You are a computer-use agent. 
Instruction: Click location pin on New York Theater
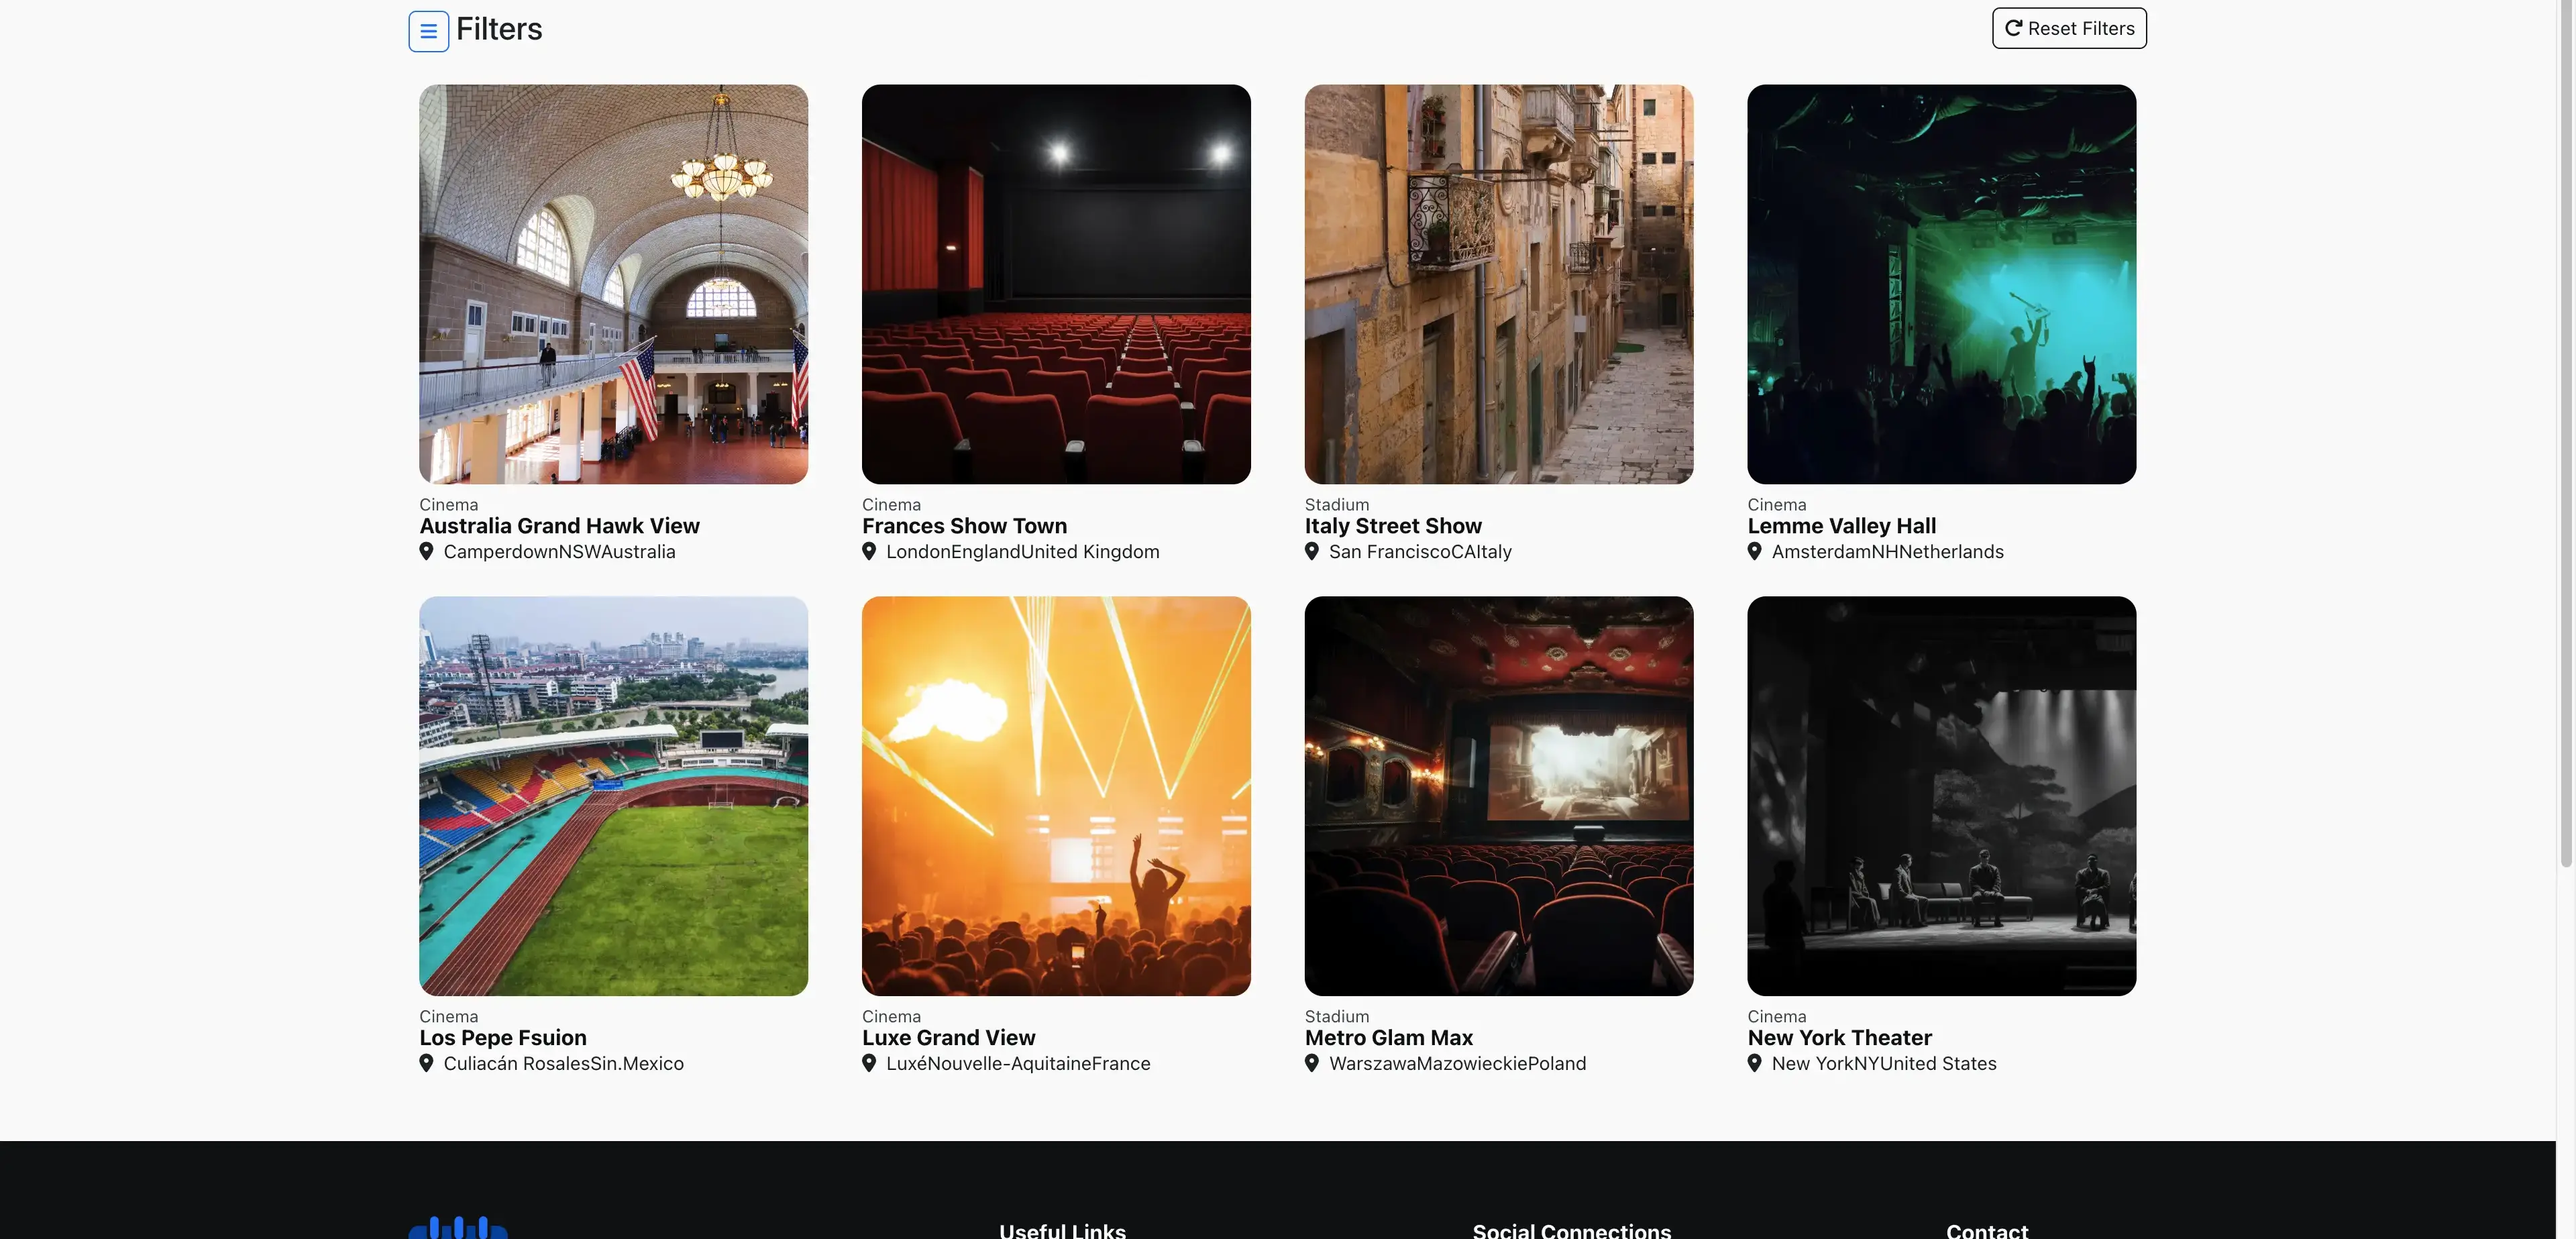(x=1756, y=1063)
